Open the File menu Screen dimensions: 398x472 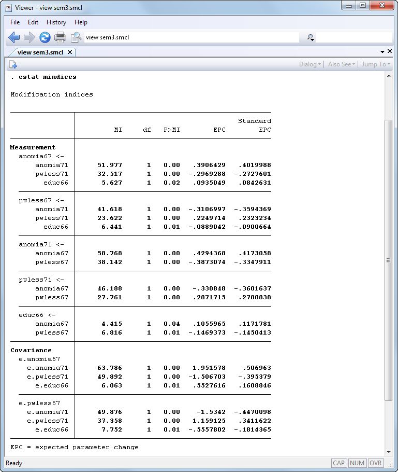15,22
